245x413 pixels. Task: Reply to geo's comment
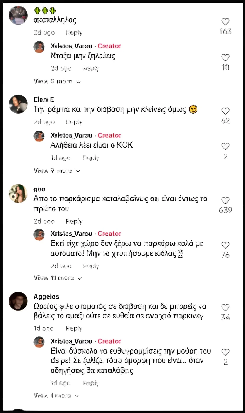tap(74, 221)
